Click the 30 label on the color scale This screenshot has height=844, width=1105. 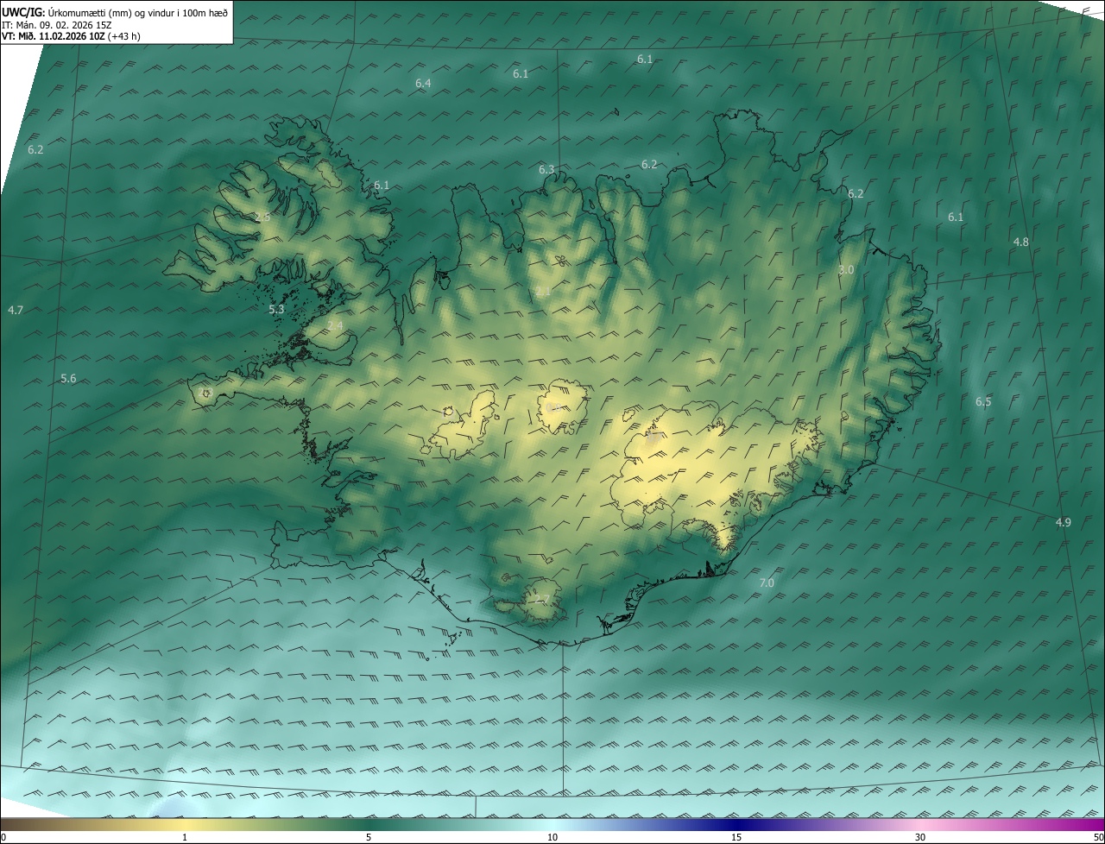920,837
